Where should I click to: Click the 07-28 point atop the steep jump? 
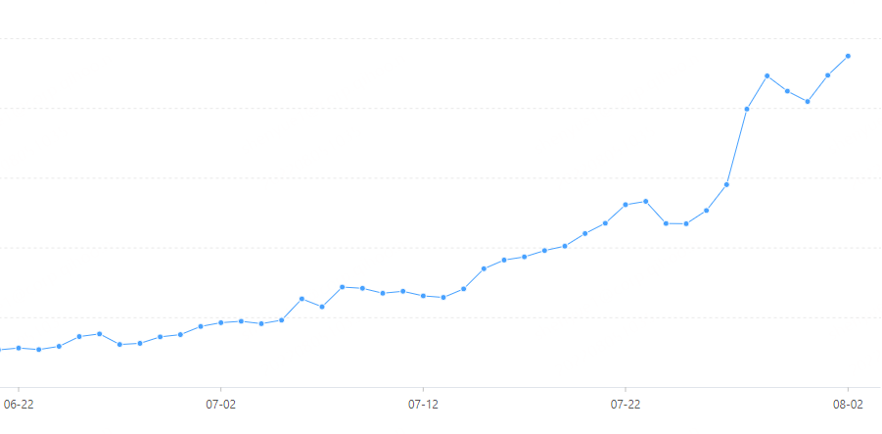747,109
